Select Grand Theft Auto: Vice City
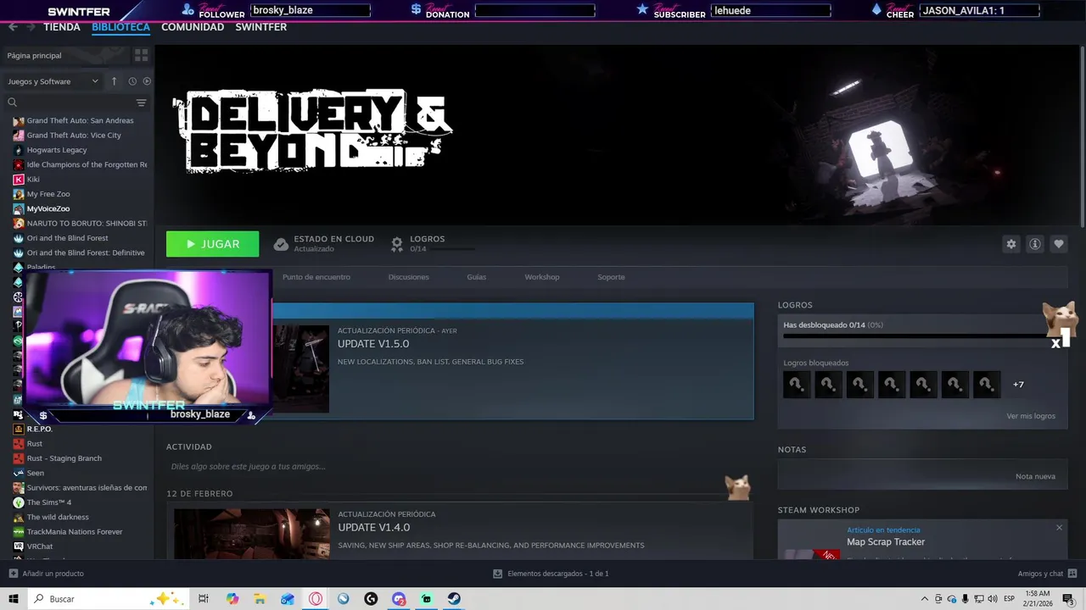The height and width of the screenshot is (610, 1086). coord(74,136)
